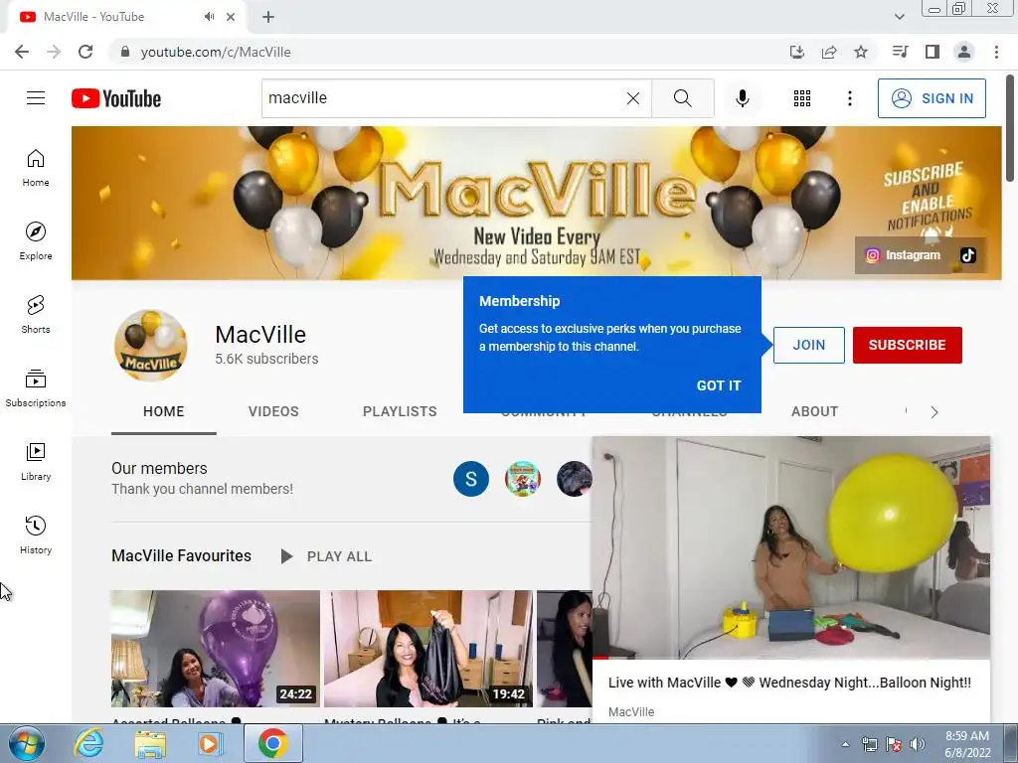Open Chrome media control icon

coord(900,52)
